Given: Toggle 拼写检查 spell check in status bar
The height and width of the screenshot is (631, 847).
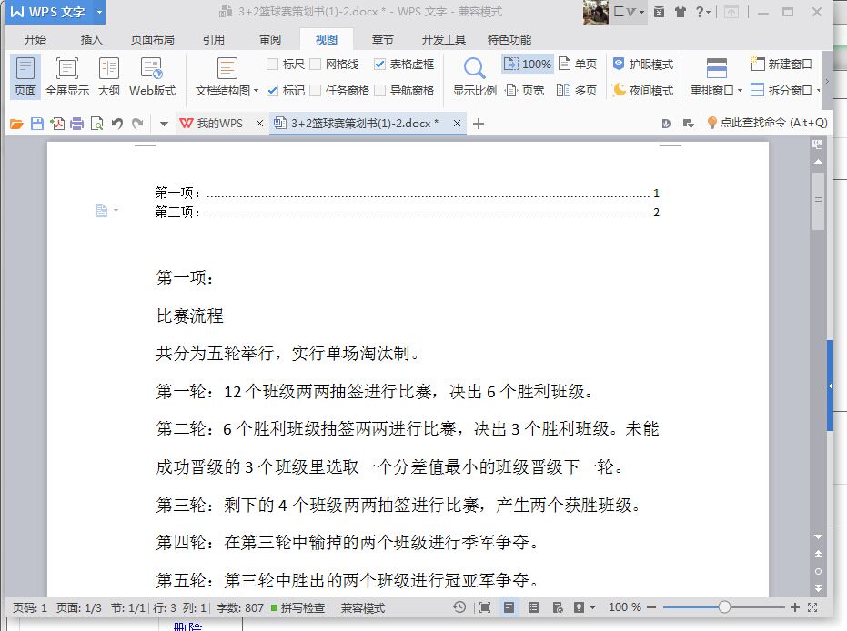Looking at the screenshot, I should (298, 607).
